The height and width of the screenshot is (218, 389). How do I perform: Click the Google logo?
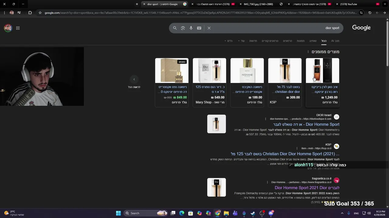tap(361, 28)
